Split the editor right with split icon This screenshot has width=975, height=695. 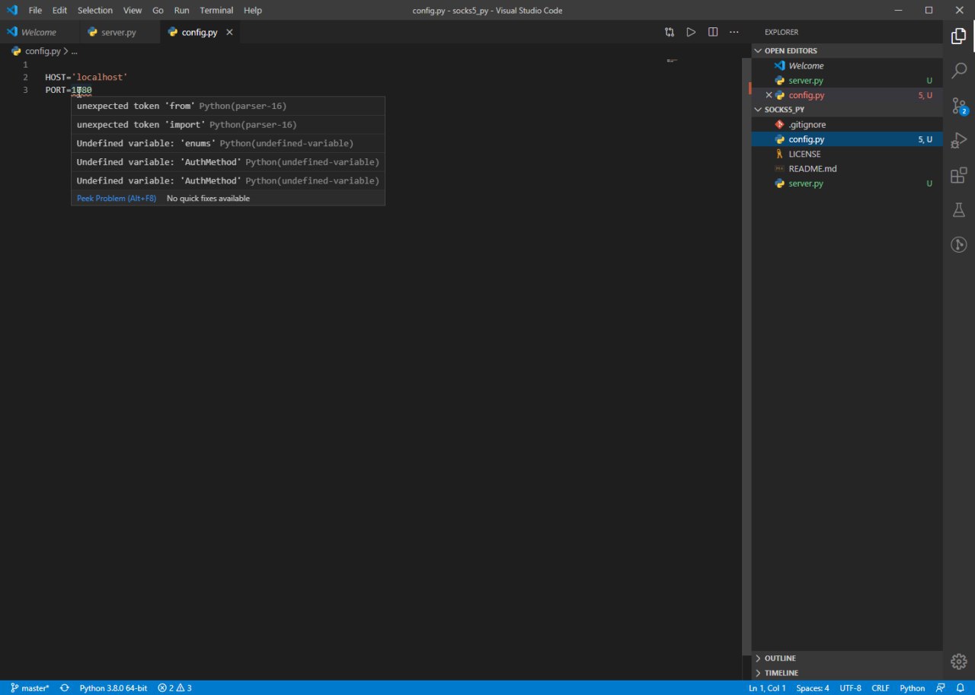[713, 32]
